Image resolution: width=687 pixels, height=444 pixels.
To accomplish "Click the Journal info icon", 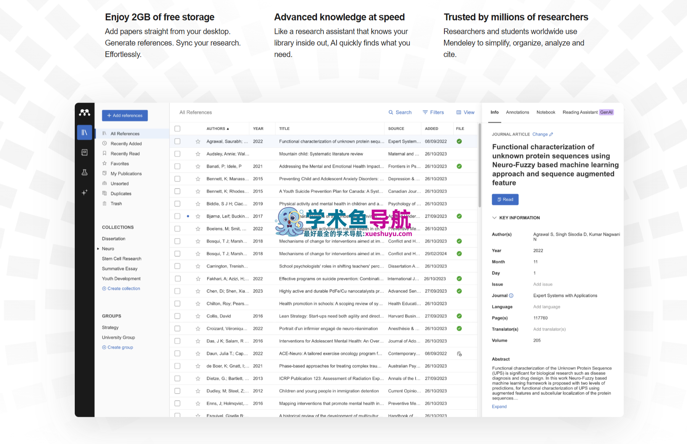I will pos(511,295).
